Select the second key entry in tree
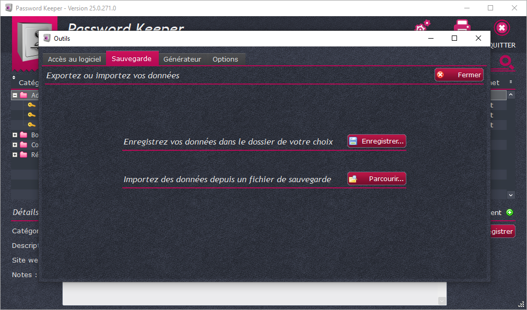Viewport: 527px width, 310px height. click(31, 115)
